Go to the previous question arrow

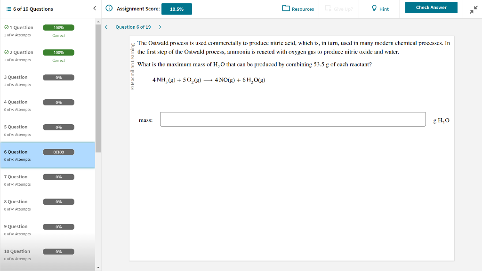pyautogui.click(x=106, y=27)
